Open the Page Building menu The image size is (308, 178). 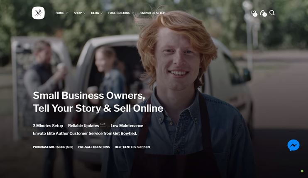pyautogui.click(x=119, y=13)
